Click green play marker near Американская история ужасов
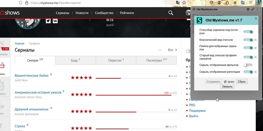 pyautogui.click(x=64, y=91)
